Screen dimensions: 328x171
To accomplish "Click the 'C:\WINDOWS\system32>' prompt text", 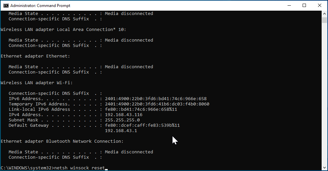I will pyautogui.click(x=27, y=168).
